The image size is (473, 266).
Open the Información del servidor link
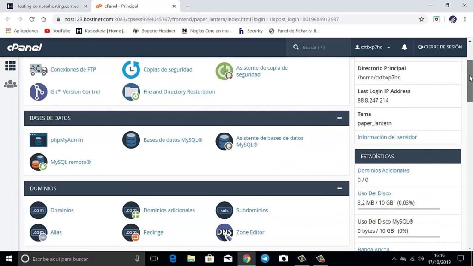387,137
